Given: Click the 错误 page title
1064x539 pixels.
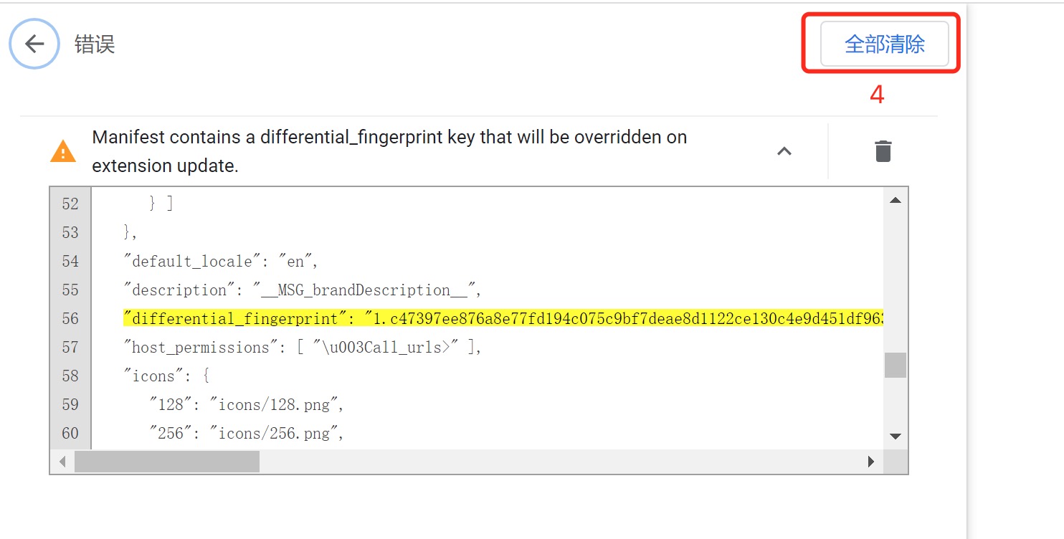Looking at the screenshot, I should click(95, 44).
